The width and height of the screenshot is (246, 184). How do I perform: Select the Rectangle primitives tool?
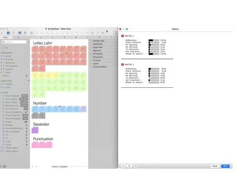[52, 33]
